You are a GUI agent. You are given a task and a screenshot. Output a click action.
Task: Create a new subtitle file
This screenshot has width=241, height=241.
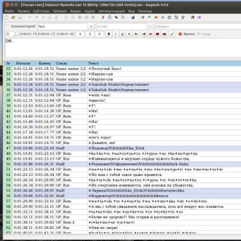[7, 18]
